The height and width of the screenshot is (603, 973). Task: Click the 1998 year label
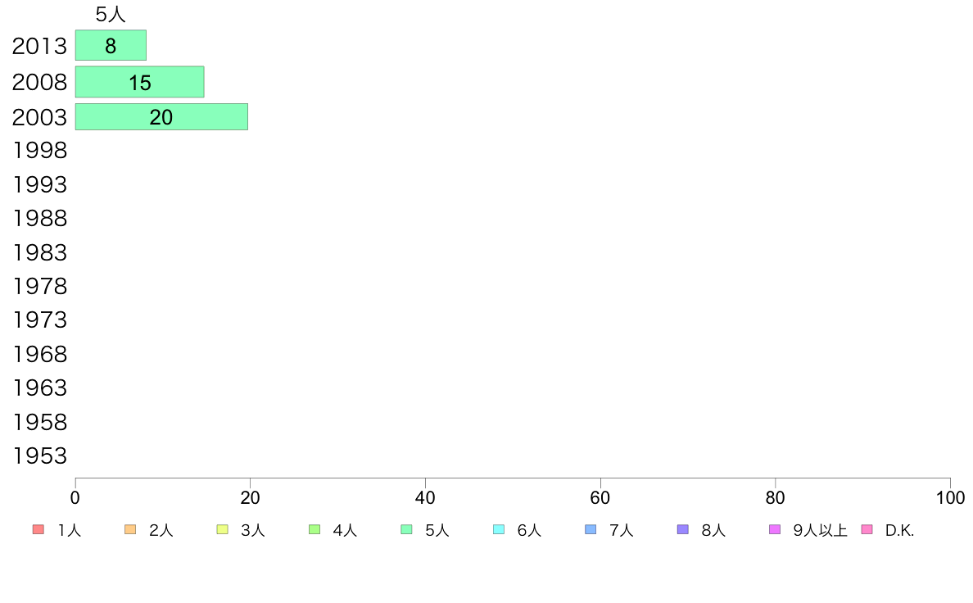(39, 151)
